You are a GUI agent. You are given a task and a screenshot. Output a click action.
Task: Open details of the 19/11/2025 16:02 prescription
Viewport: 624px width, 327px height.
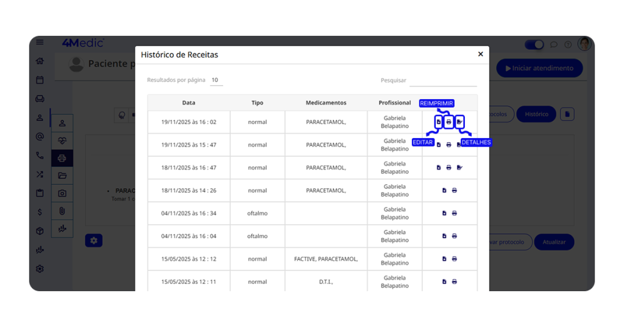click(459, 122)
